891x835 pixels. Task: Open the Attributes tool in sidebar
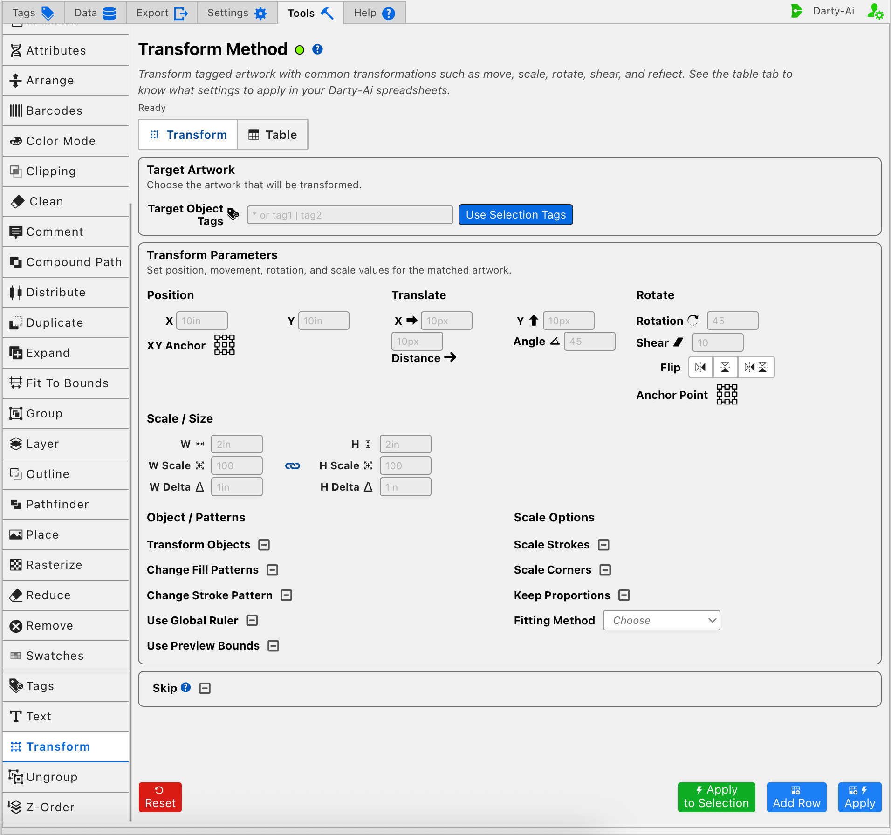click(x=66, y=50)
